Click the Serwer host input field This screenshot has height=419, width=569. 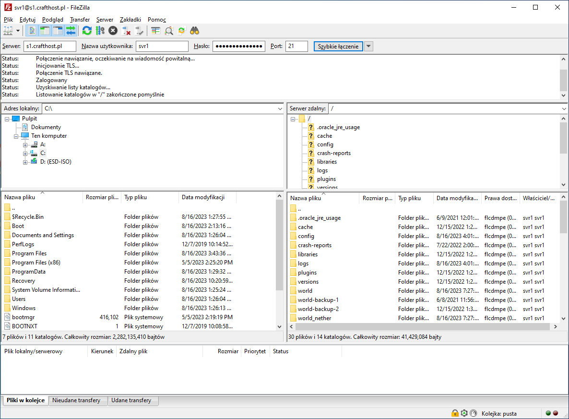coord(50,46)
